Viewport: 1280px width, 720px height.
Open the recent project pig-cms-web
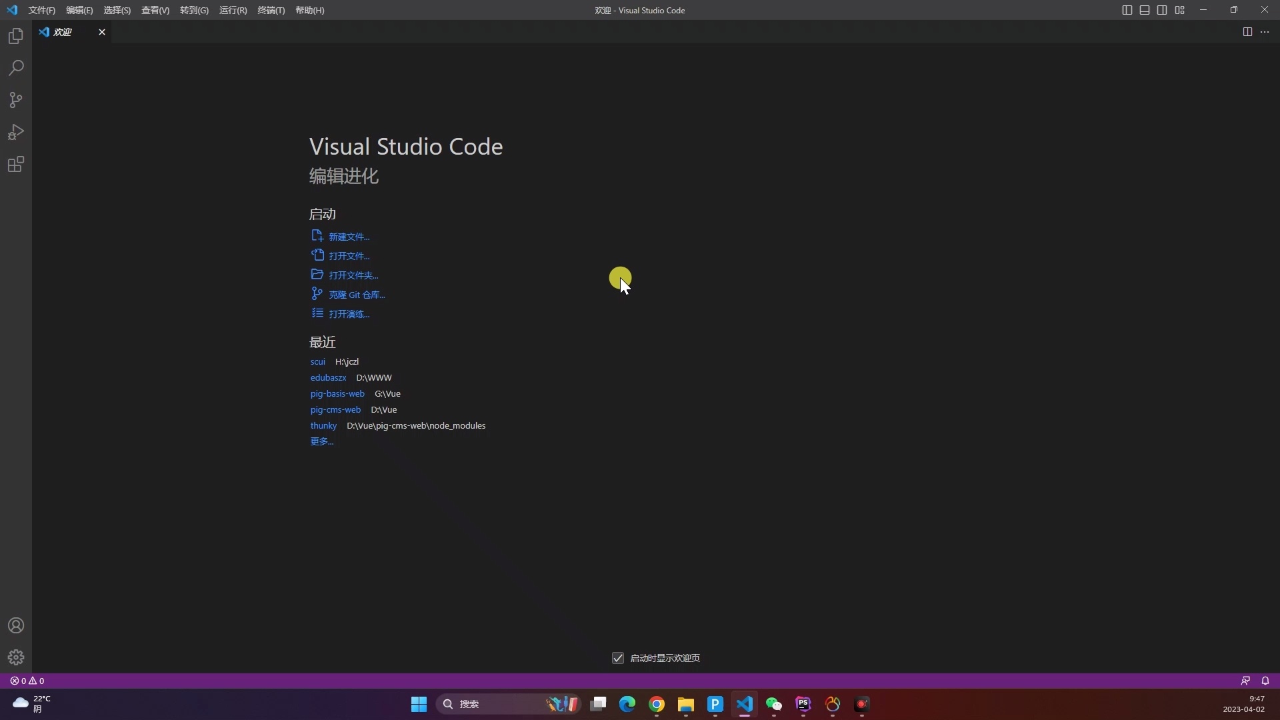[336, 409]
